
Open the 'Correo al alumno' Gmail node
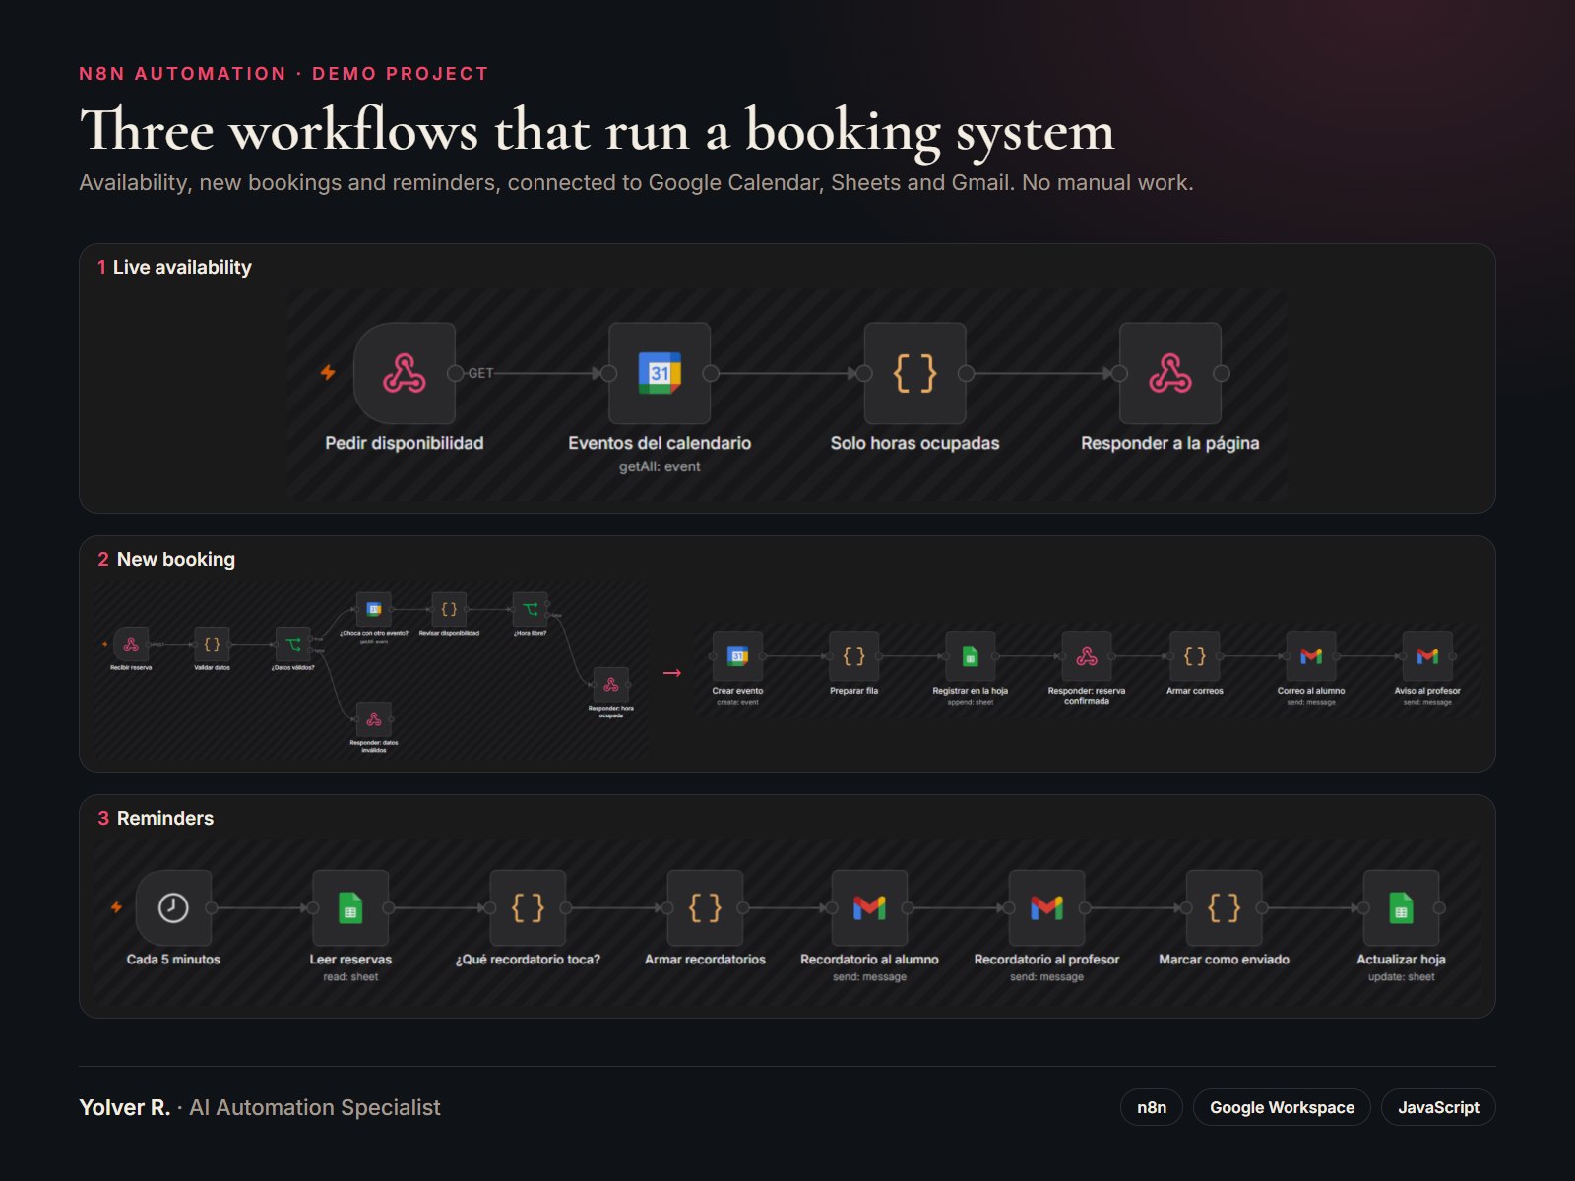[1311, 655]
